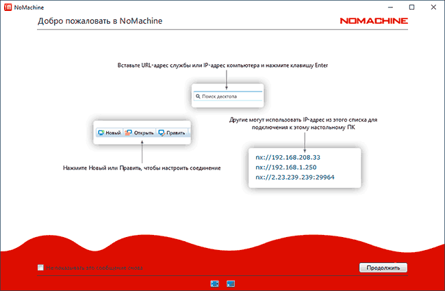This screenshot has width=445, height=291.
Task: Click the 'Нажмите Новый или Править' instruction text
Action: point(142,168)
